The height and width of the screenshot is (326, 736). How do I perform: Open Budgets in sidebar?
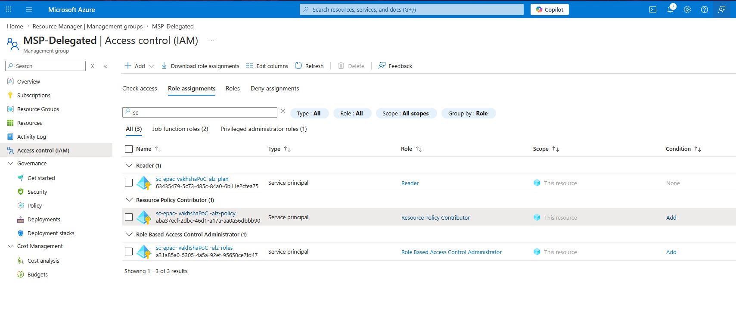point(37,274)
